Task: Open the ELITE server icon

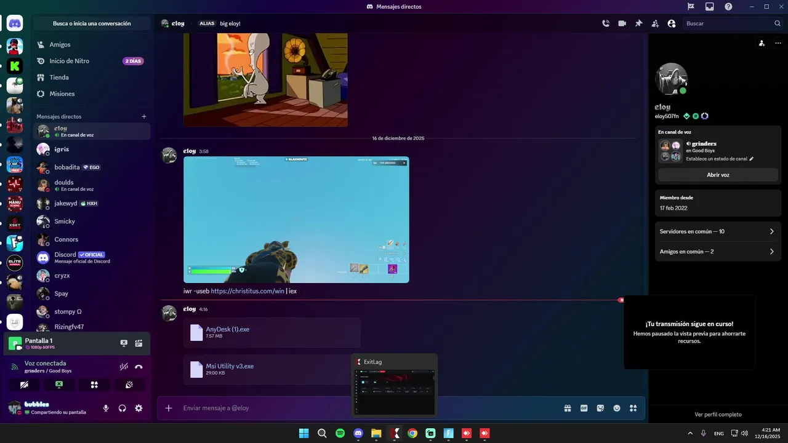Action: tap(15, 263)
